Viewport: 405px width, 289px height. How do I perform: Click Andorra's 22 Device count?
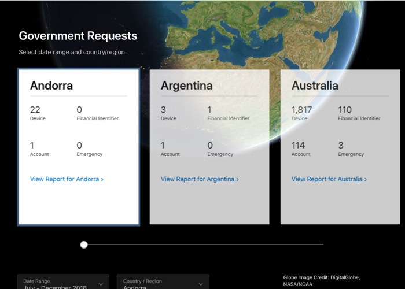pos(35,110)
